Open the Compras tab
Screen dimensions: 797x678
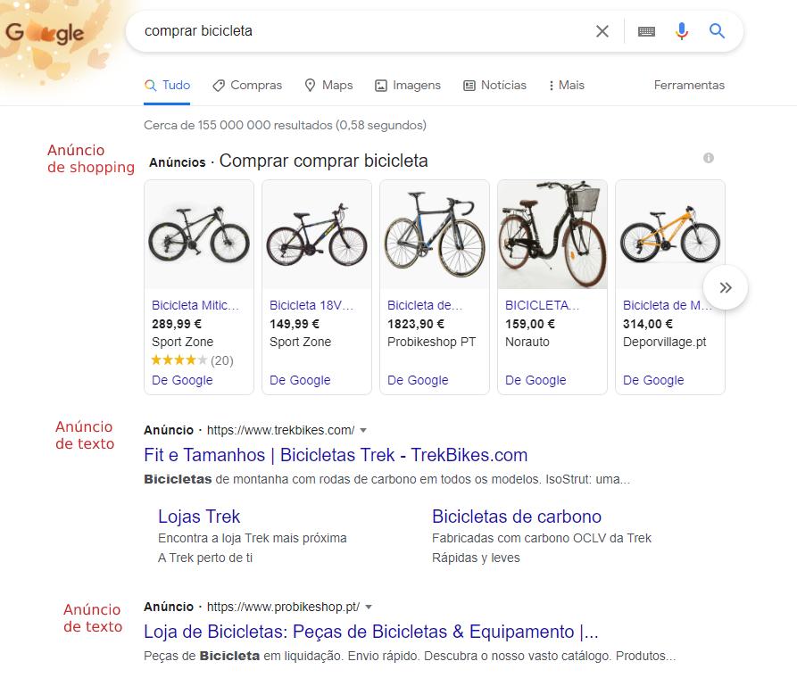(247, 86)
